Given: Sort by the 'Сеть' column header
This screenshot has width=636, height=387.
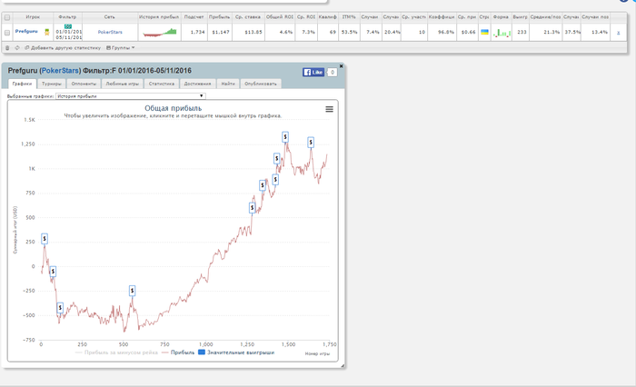Looking at the screenshot, I should click(x=110, y=17).
